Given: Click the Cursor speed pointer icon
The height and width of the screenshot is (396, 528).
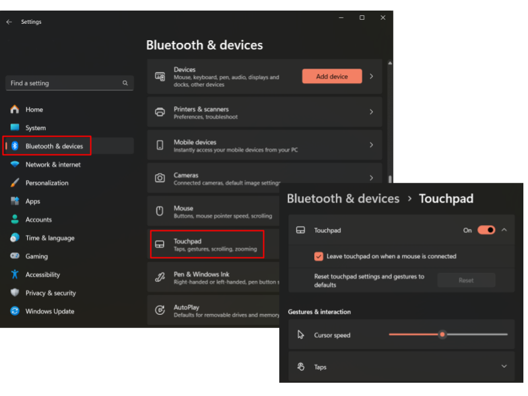Looking at the screenshot, I should point(301,335).
